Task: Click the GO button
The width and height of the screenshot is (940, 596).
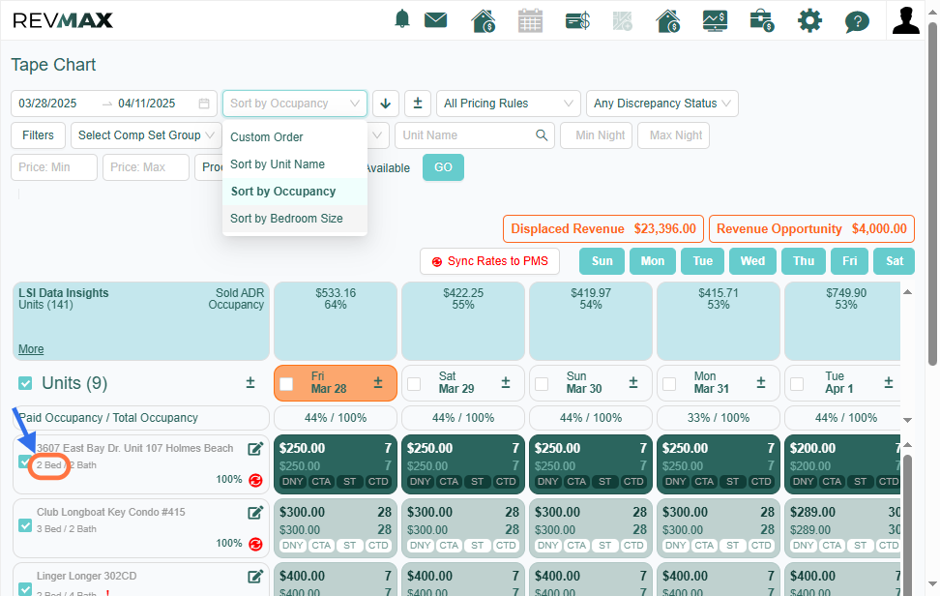Action: pos(443,167)
